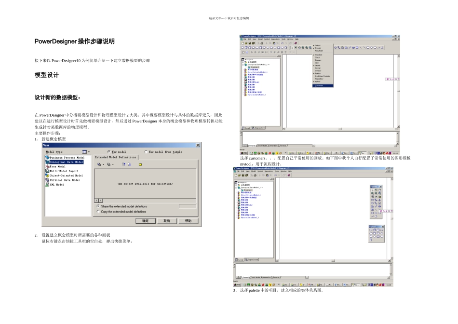Screen dimensions: 458x324
Task: Click Print icon in lower PowerDesigner window toolbar
Action: [255, 175]
